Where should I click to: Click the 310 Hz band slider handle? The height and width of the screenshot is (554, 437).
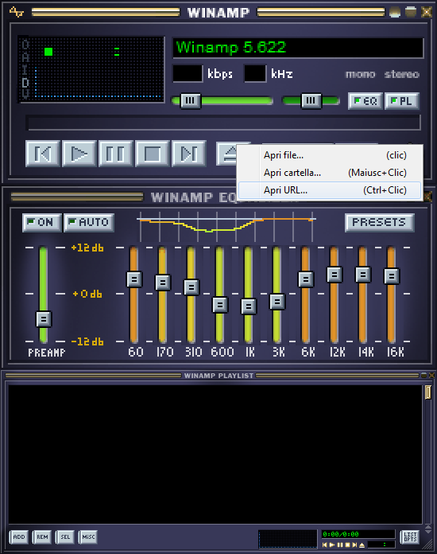[x=191, y=287]
